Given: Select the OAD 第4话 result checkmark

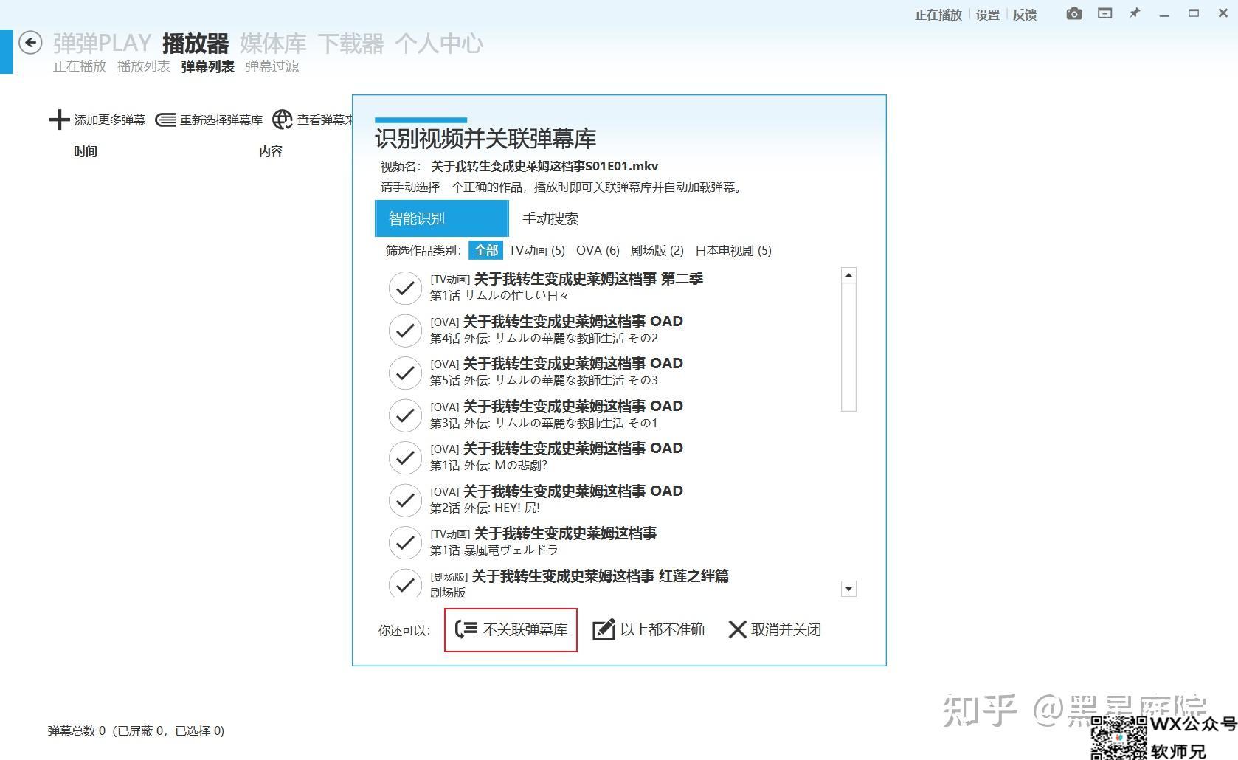Looking at the screenshot, I should click(405, 330).
